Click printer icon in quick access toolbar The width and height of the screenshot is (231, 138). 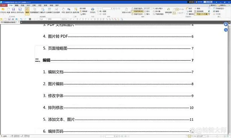tap(13, 19)
